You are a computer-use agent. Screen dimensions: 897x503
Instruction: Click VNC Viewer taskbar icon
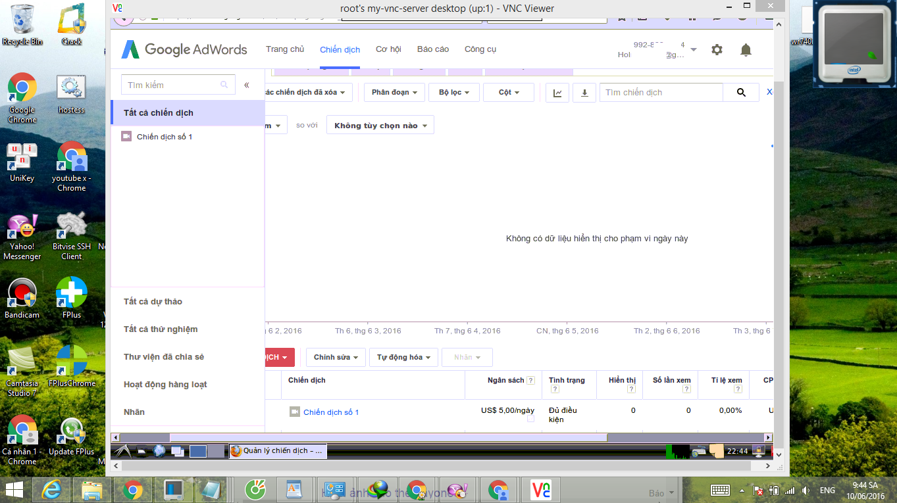point(540,490)
